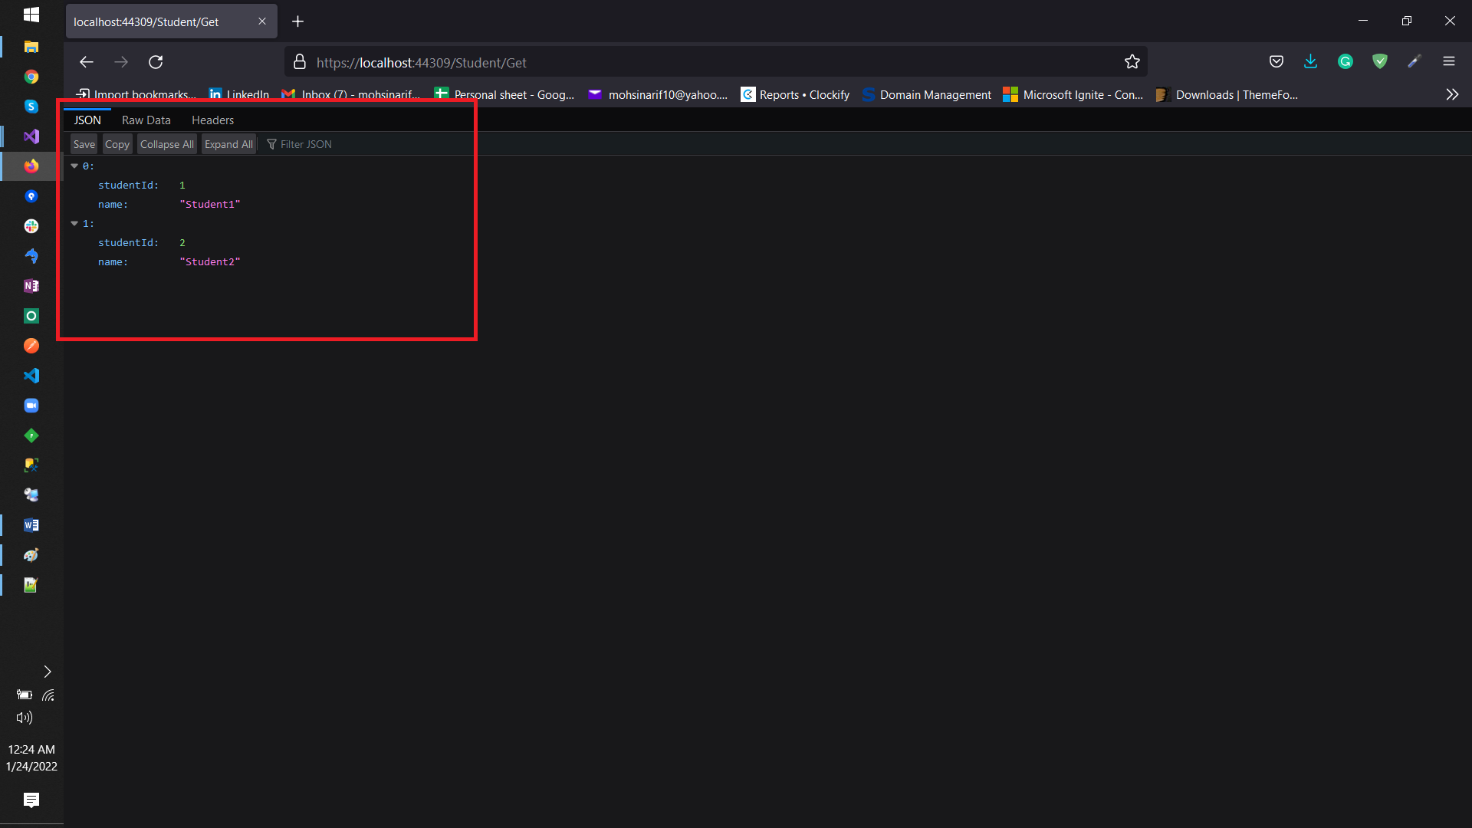Image resolution: width=1472 pixels, height=828 pixels.
Task: Click the shield security icon in address bar
Action: (x=1380, y=61)
